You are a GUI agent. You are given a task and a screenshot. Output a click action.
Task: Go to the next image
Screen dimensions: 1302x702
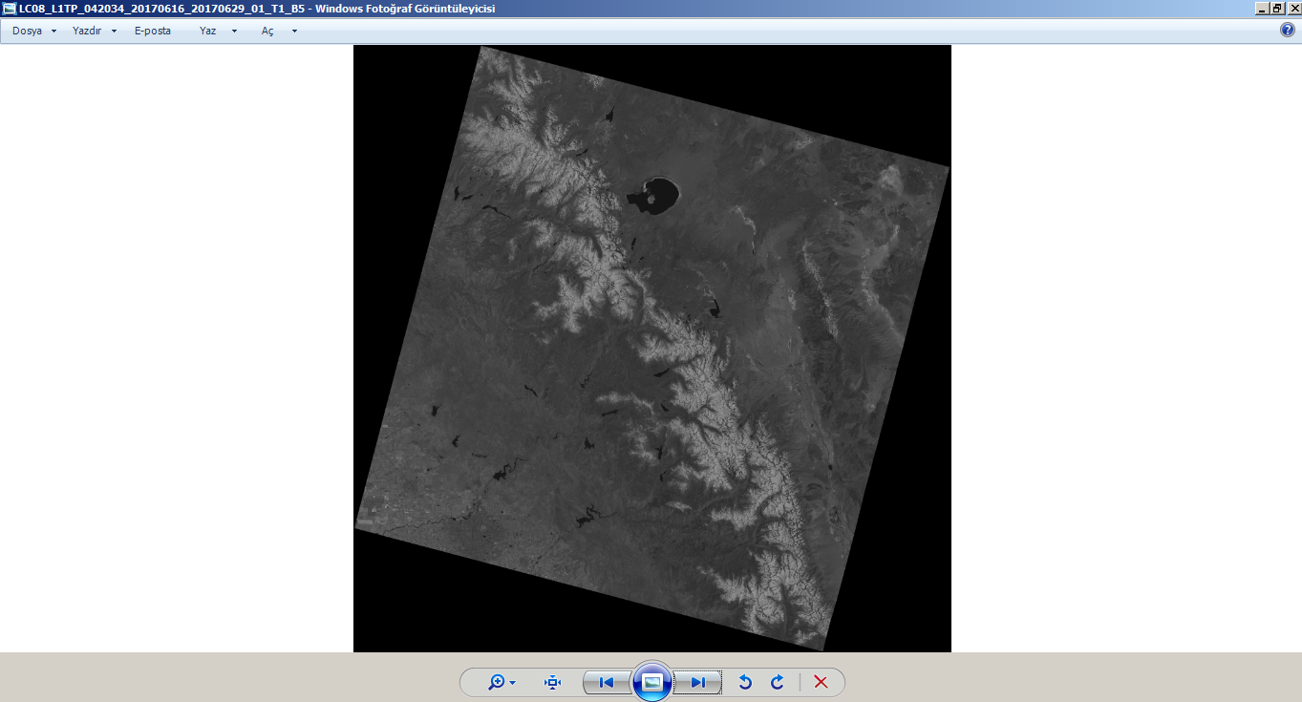pos(697,682)
